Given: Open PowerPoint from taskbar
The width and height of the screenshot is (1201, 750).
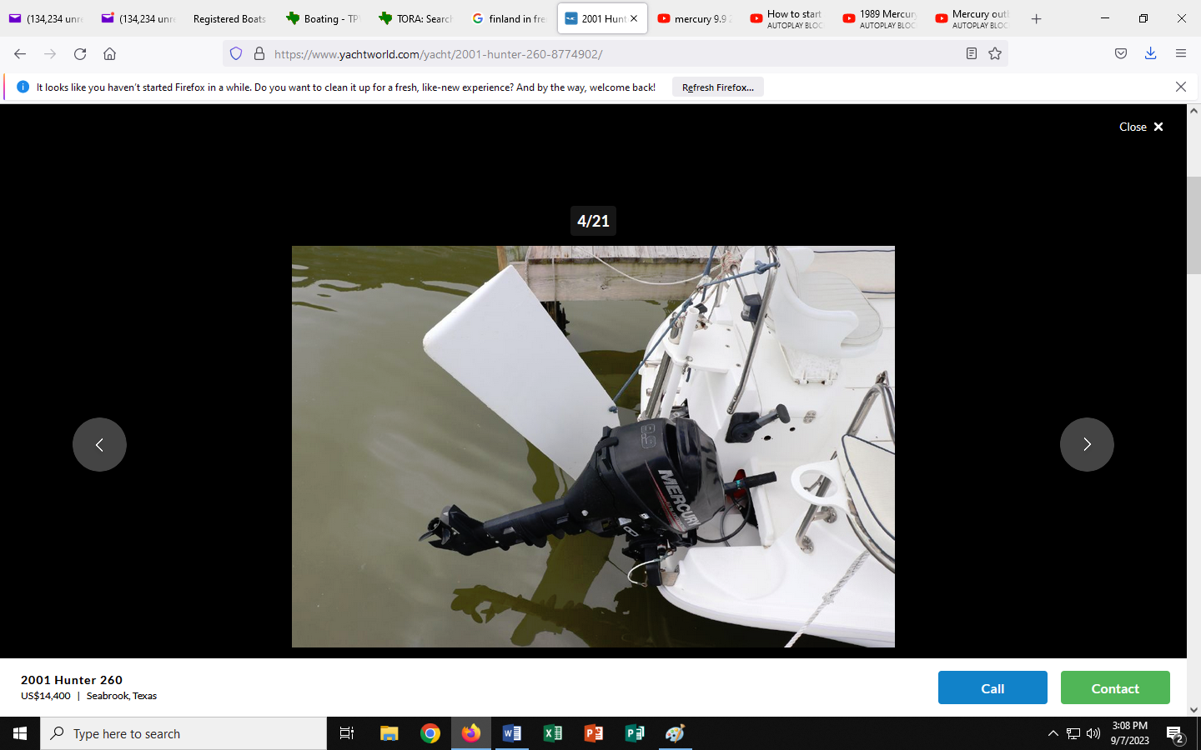Looking at the screenshot, I should (594, 733).
